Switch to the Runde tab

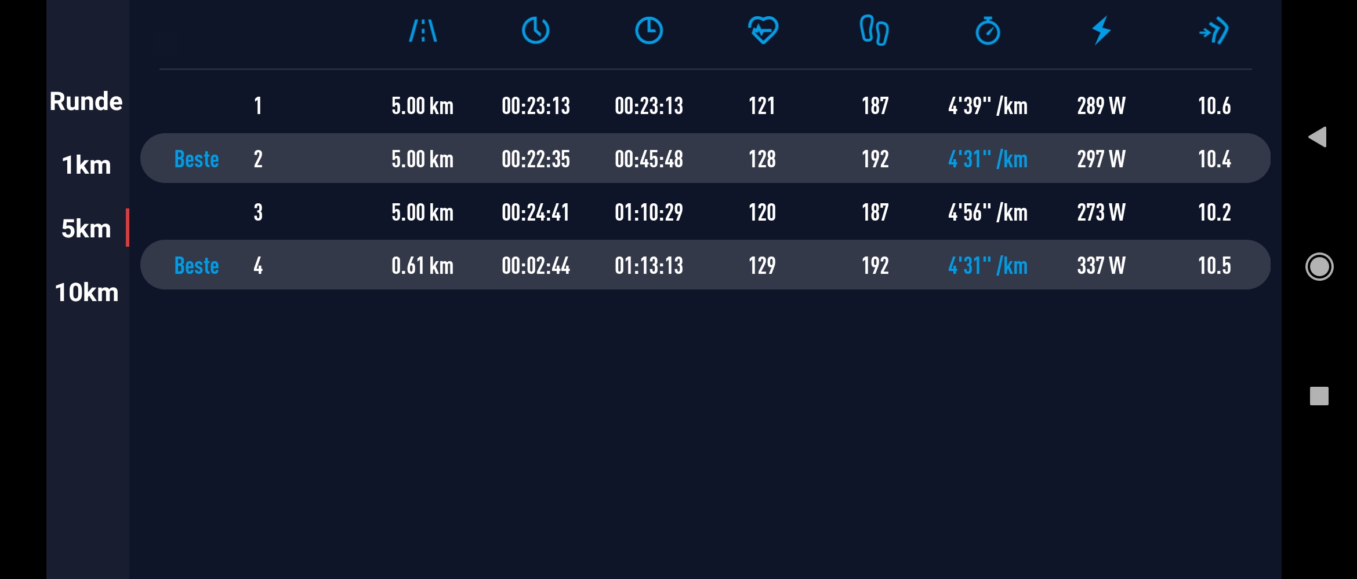pos(86,101)
